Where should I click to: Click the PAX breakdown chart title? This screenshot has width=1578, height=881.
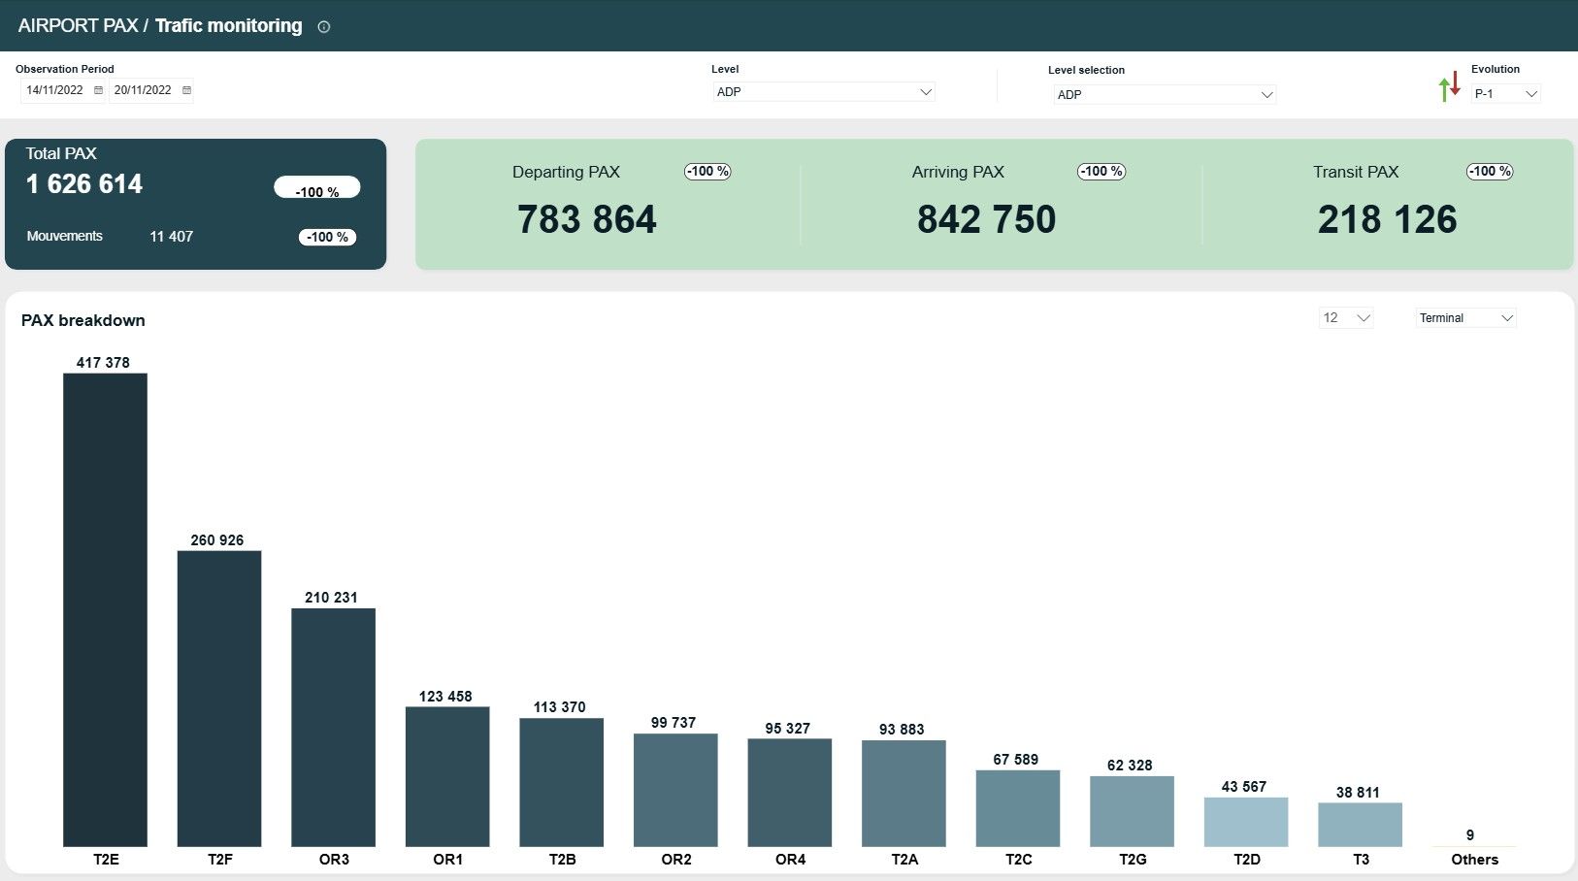click(x=83, y=320)
